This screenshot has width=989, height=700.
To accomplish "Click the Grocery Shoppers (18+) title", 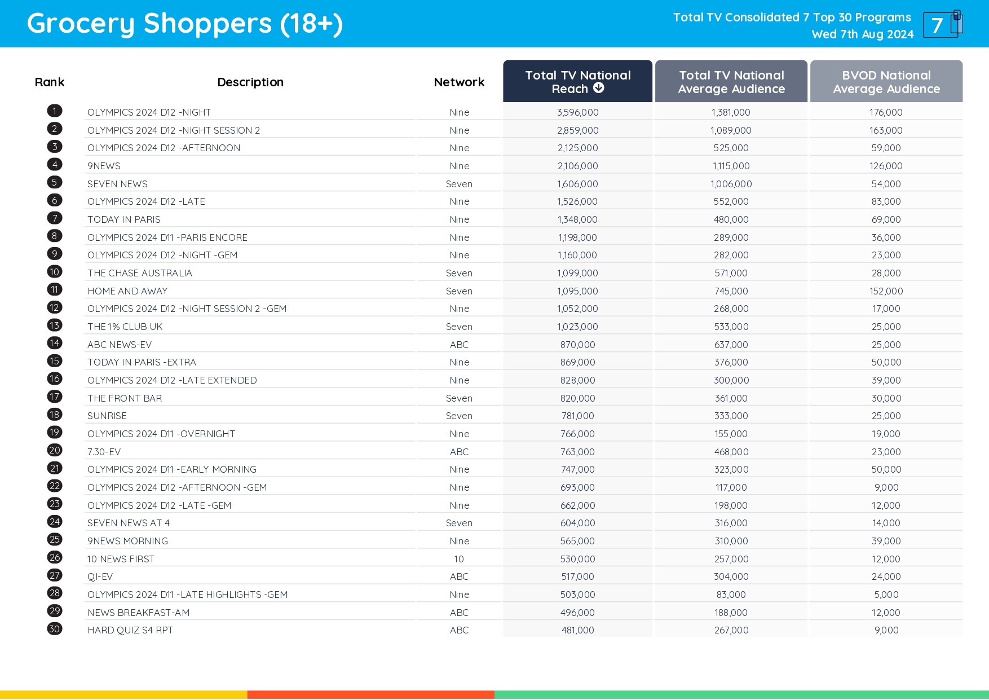I will coord(185,24).
